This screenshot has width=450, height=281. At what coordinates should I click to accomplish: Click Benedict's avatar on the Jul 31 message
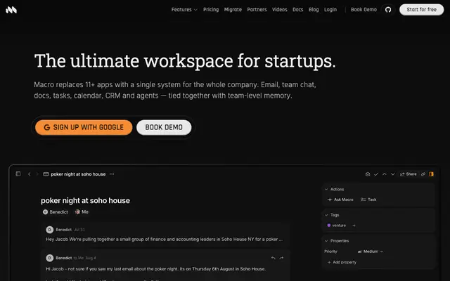50,230
